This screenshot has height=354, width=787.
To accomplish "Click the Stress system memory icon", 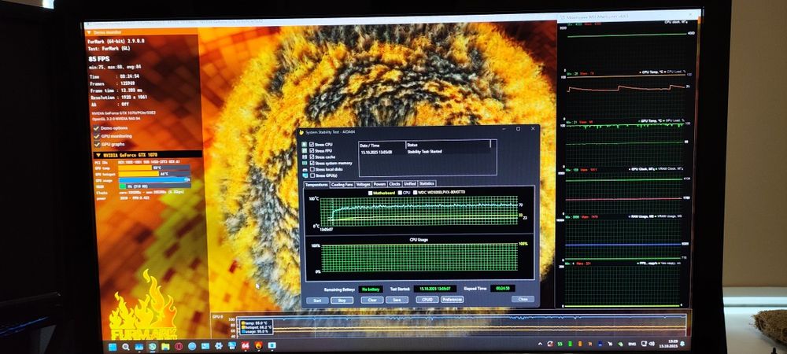I will (x=304, y=163).
